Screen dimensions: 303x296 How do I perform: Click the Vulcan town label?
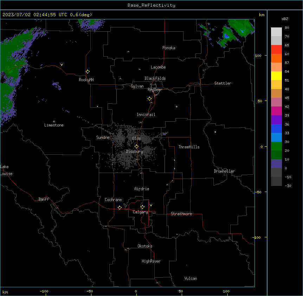[x=191, y=278]
